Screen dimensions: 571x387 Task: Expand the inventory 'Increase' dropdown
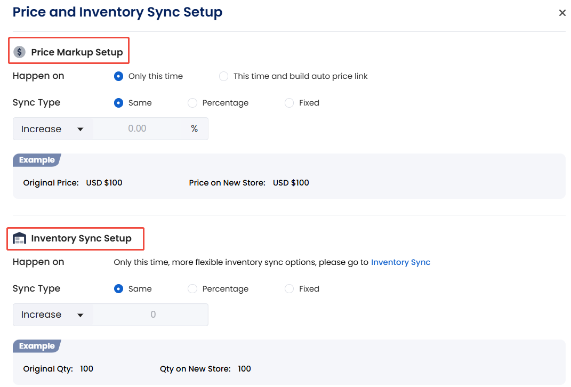(x=53, y=315)
